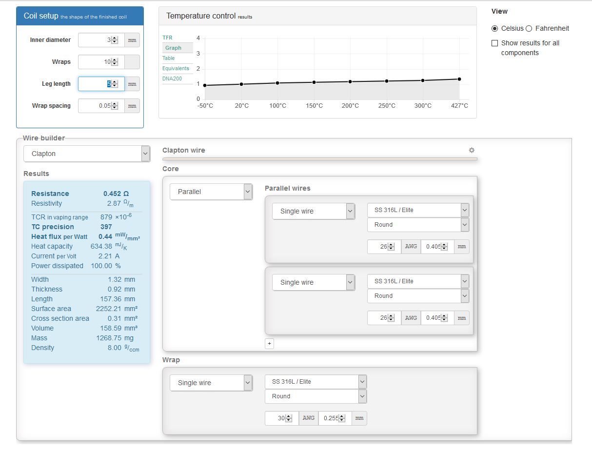This screenshot has width=592, height=449.
Task: Click the Inner diameter input field
Action: pyautogui.click(x=101, y=40)
